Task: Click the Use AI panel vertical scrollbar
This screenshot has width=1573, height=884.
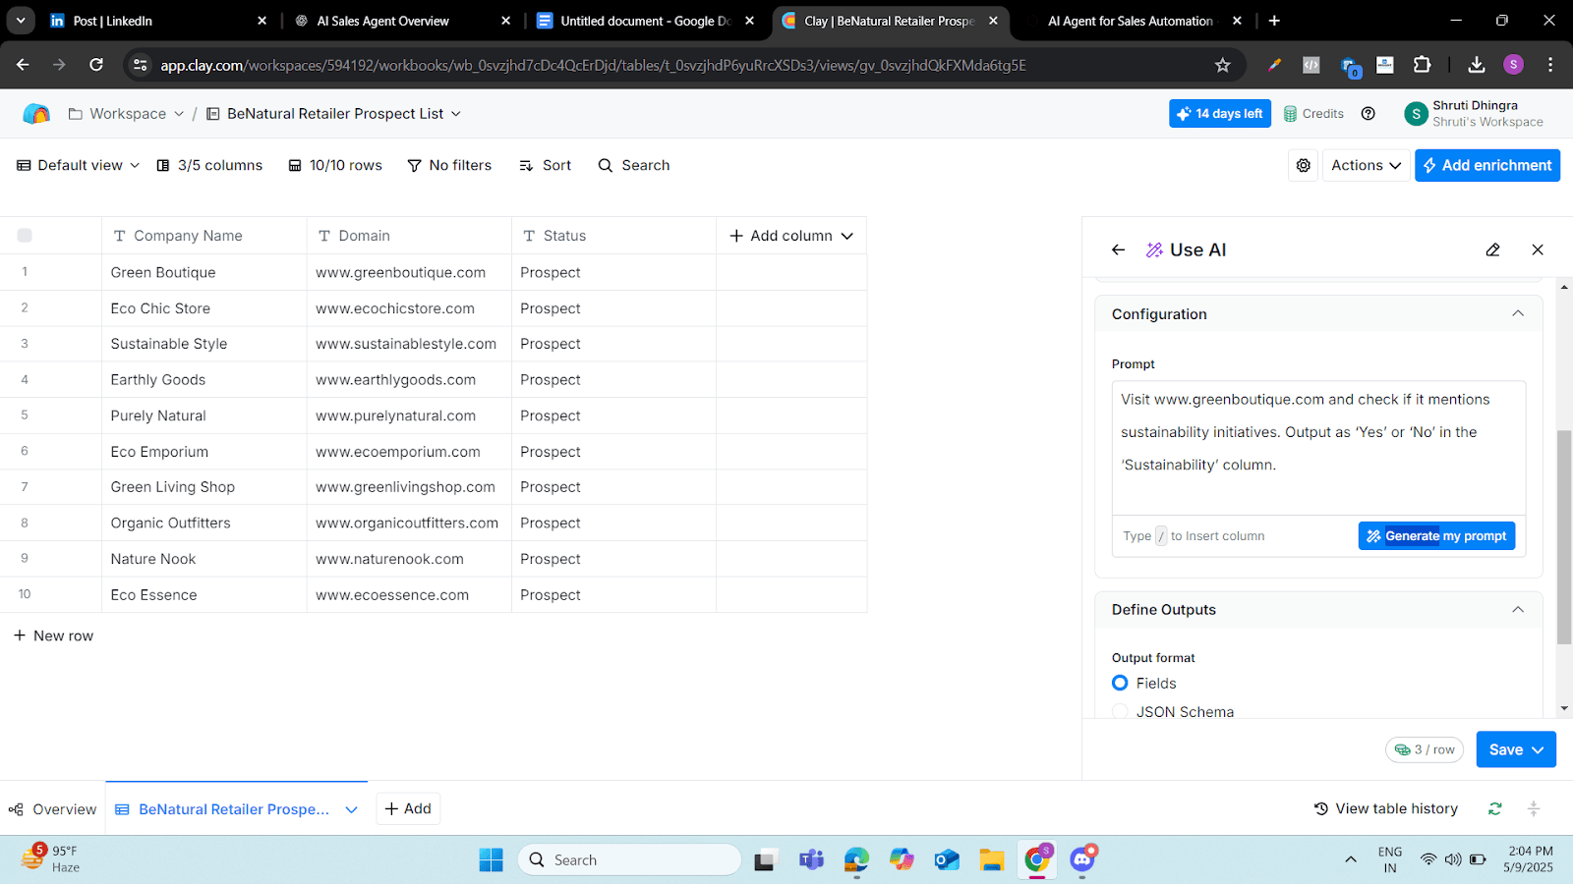Action: pyautogui.click(x=1564, y=537)
